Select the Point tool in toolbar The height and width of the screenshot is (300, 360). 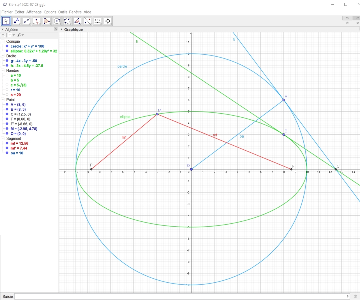coord(16,21)
